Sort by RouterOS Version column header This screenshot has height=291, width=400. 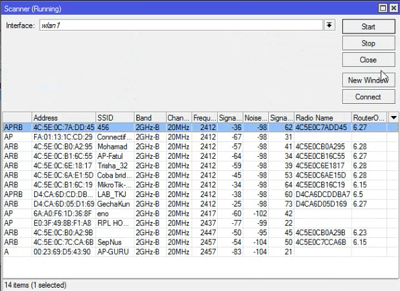369,118
